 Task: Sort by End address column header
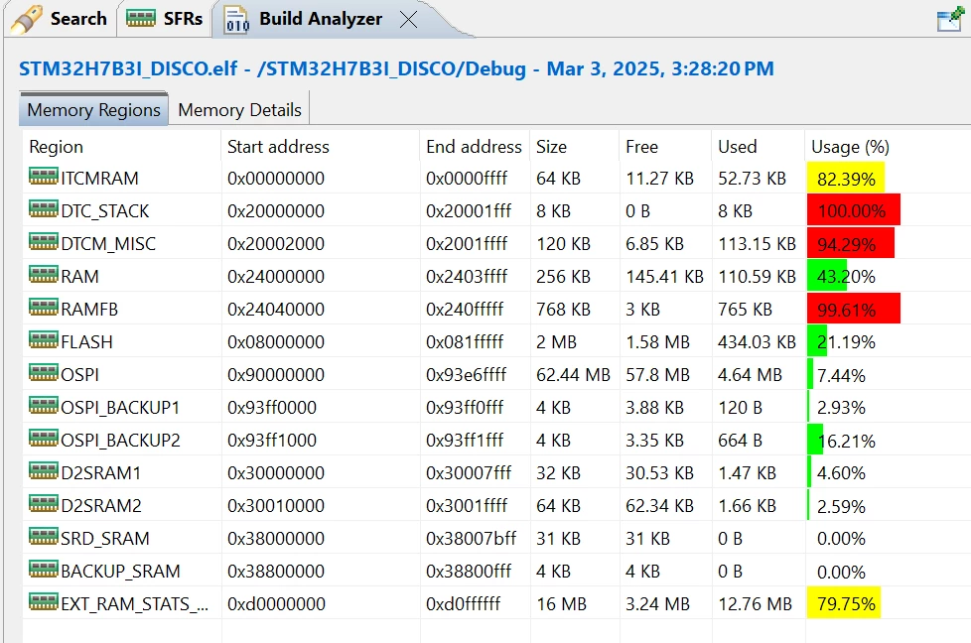pos(474,147)
